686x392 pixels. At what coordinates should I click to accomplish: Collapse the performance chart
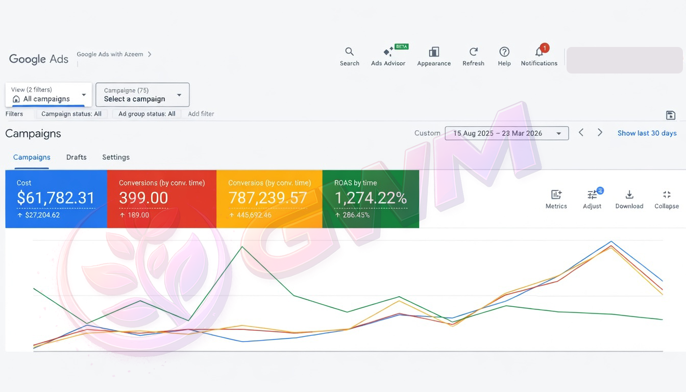point(667,195)
